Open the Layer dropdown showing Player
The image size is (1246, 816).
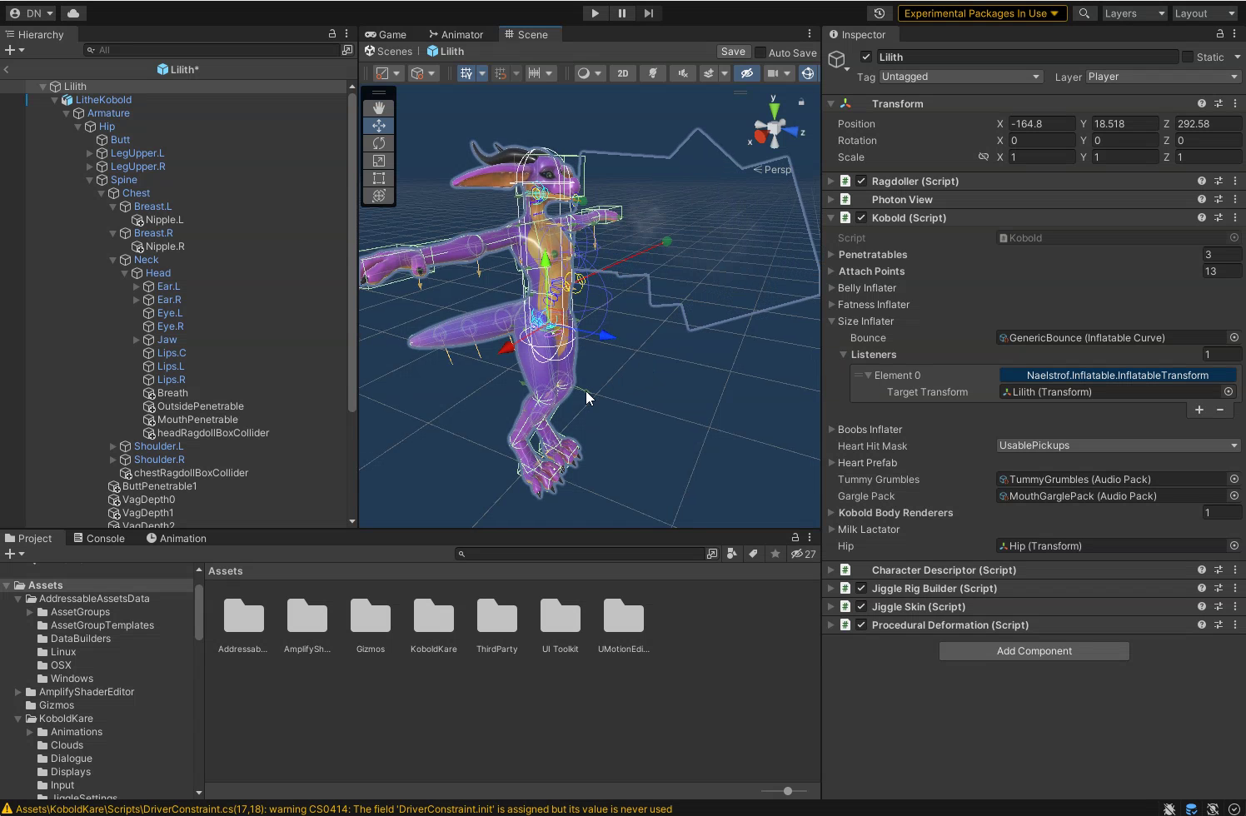[1163, 77]
